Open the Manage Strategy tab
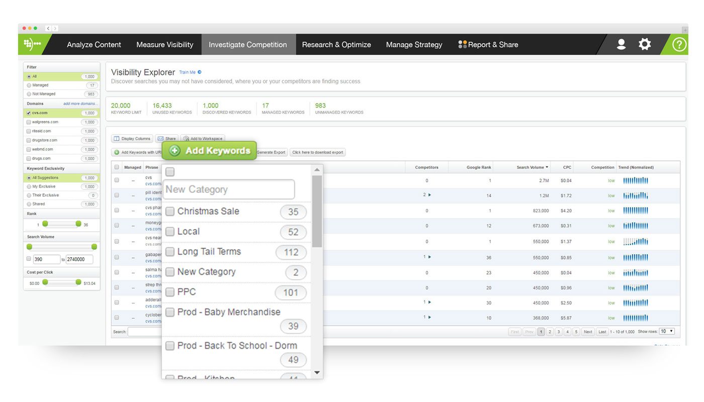The image size is (704, 402). coord(414,45)
